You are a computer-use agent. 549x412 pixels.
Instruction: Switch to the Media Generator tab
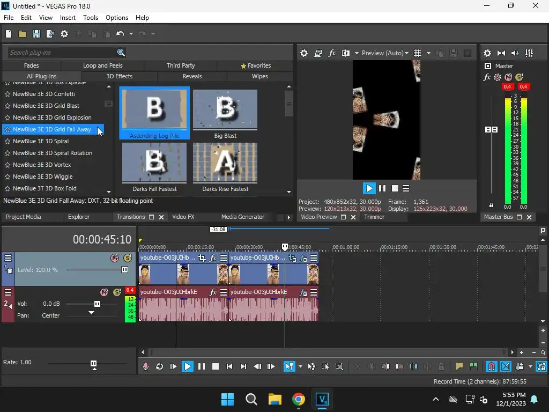243,217
